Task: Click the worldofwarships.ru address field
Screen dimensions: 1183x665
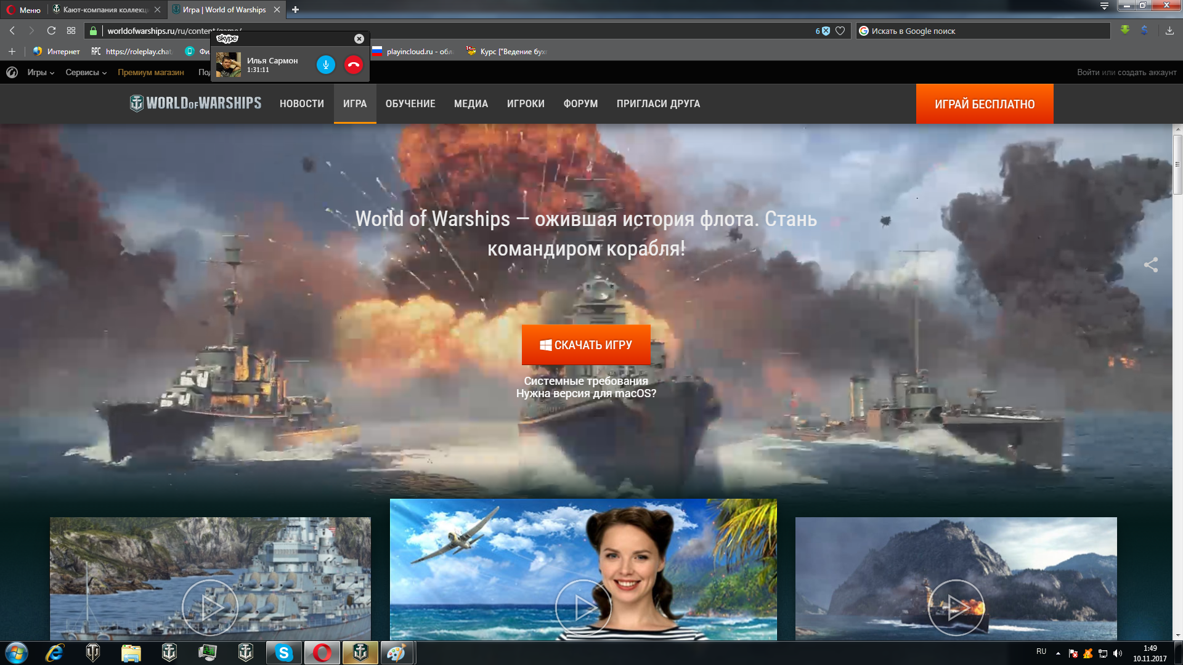Action: pyautogui.click(x=456, y=31)
